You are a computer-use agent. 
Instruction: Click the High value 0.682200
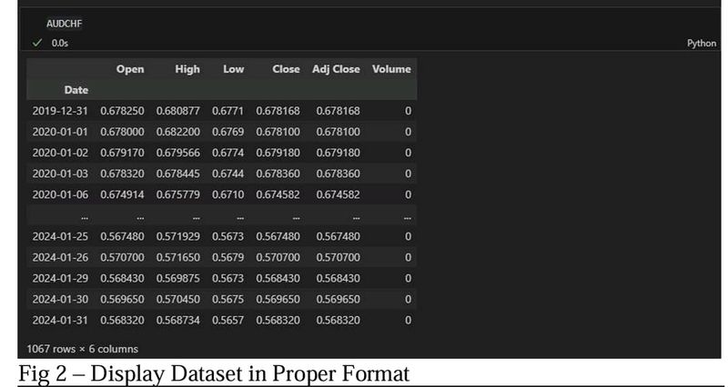coord(177,132)
